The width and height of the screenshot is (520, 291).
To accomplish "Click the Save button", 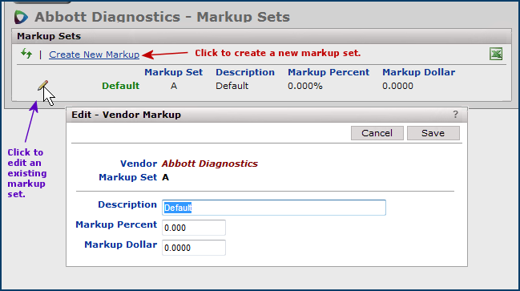I will 433,133.
